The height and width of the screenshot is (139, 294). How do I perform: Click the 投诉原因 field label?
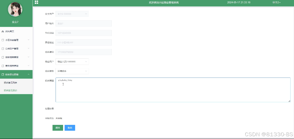point(49,81)
